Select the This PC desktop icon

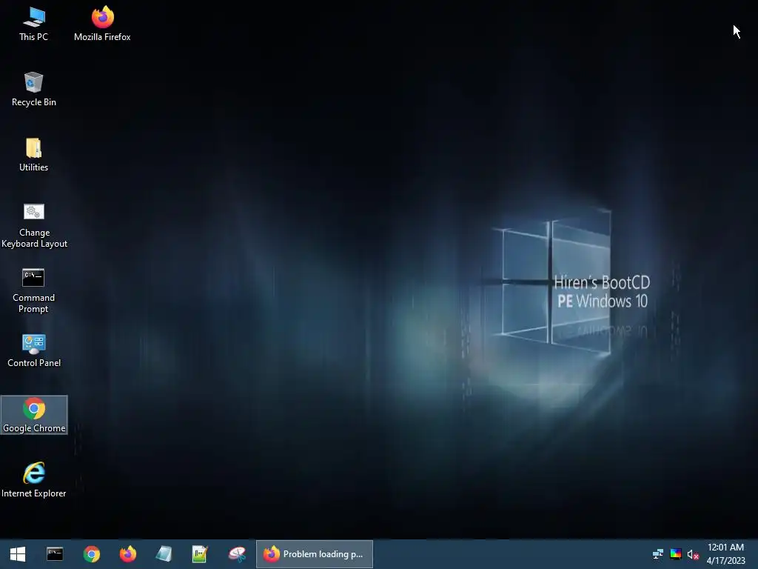[34, 24]
